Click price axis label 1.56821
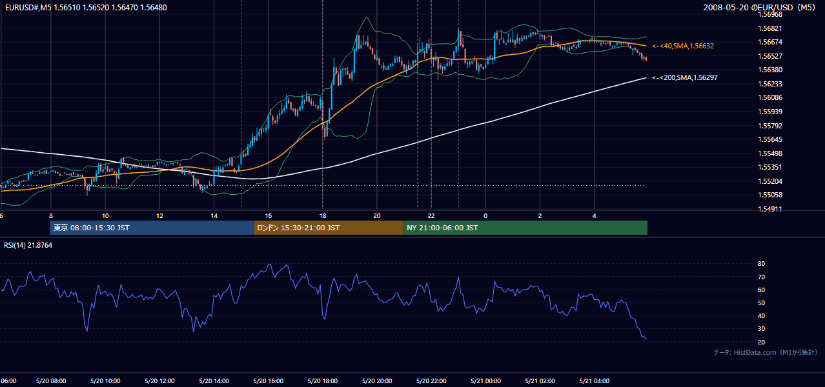825x387 pixels. click(770, 28)
